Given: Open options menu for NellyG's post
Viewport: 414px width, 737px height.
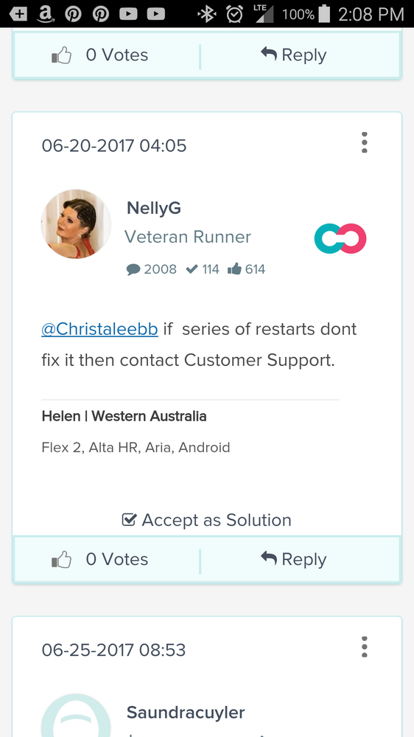Looking at the screenshot, I should pos(364,142).
